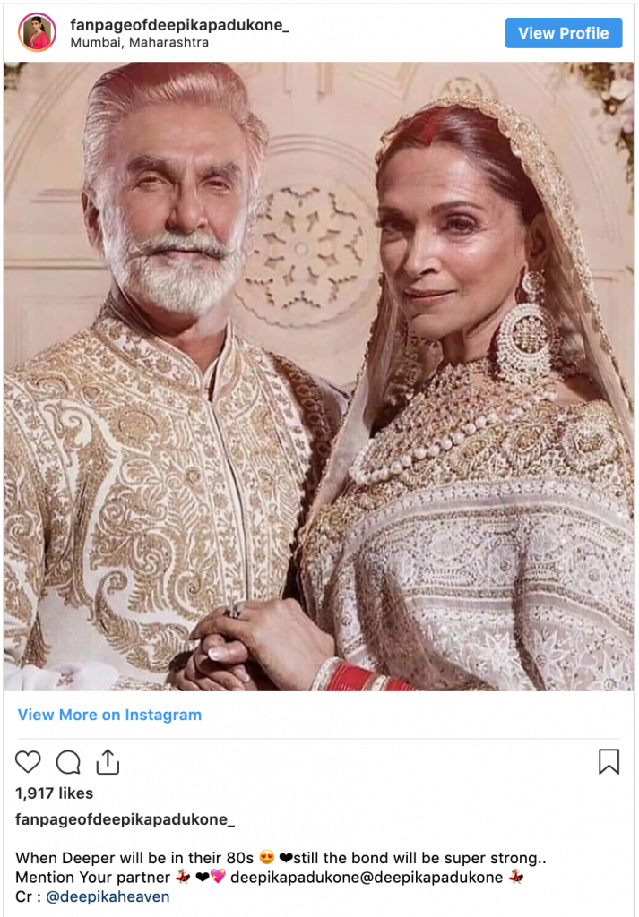Click the deepikapadukone@deepikapadukone caption text
This screenshot has width=639, height=917.
pos(367,878)
